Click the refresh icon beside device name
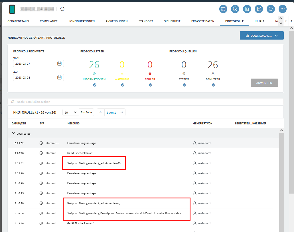Image resolution: width=294 pixels, height=232 pixels. 62,9
